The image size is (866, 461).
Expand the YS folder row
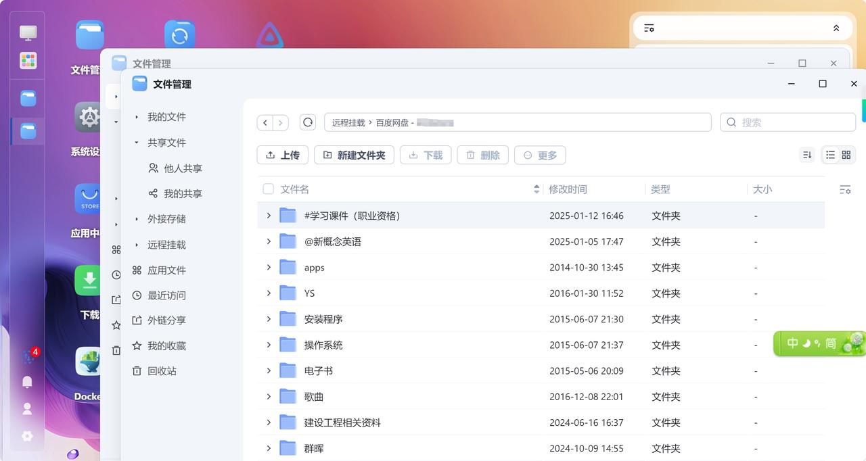(x=269, y=293)
